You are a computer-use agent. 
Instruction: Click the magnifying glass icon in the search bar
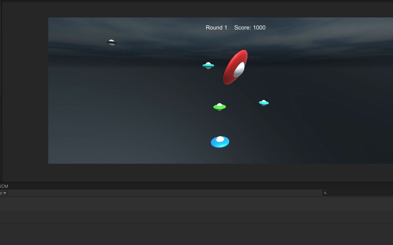325,193
